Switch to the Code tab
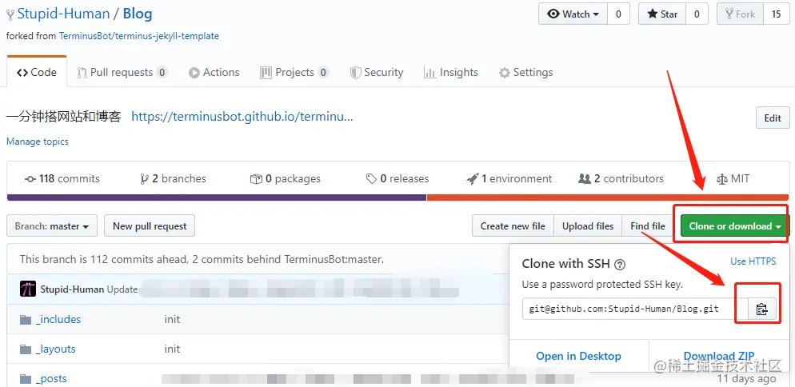This screenshot has height=387, width=795. [x=37, y=73]
